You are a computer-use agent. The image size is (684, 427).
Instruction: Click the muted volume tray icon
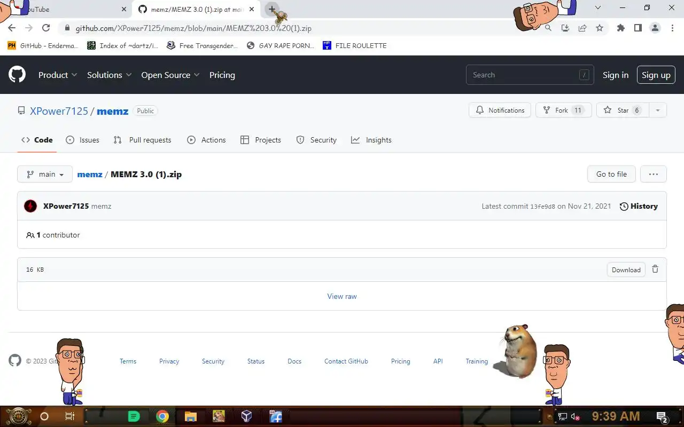576,417
